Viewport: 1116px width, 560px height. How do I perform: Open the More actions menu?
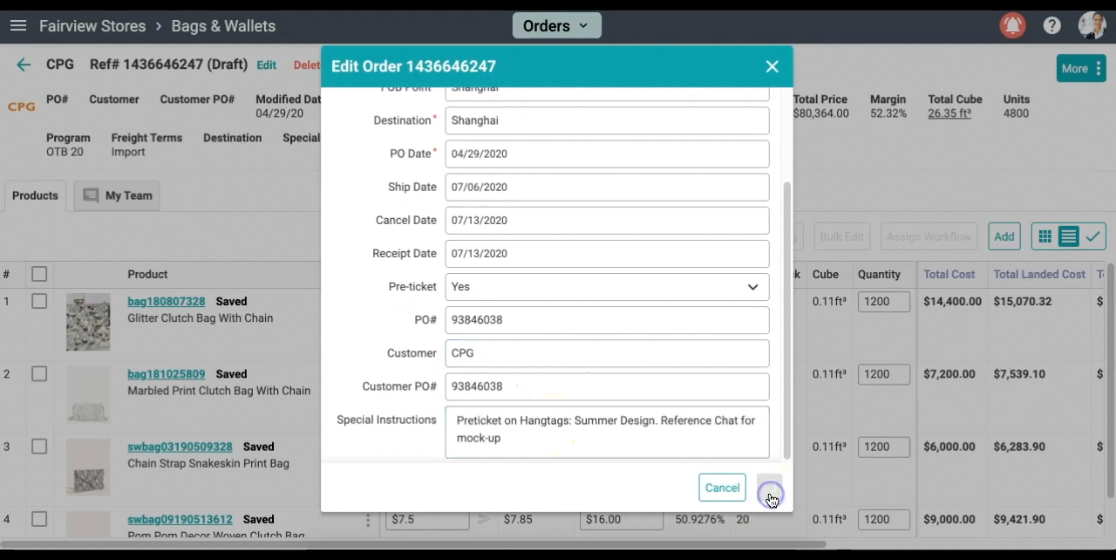coord(1080,69)
